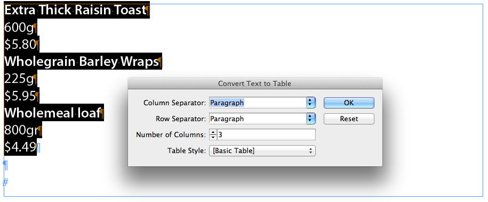Click the text "$5.80"
The width and height of the screenshot is (488, 202).
(20, 45)
